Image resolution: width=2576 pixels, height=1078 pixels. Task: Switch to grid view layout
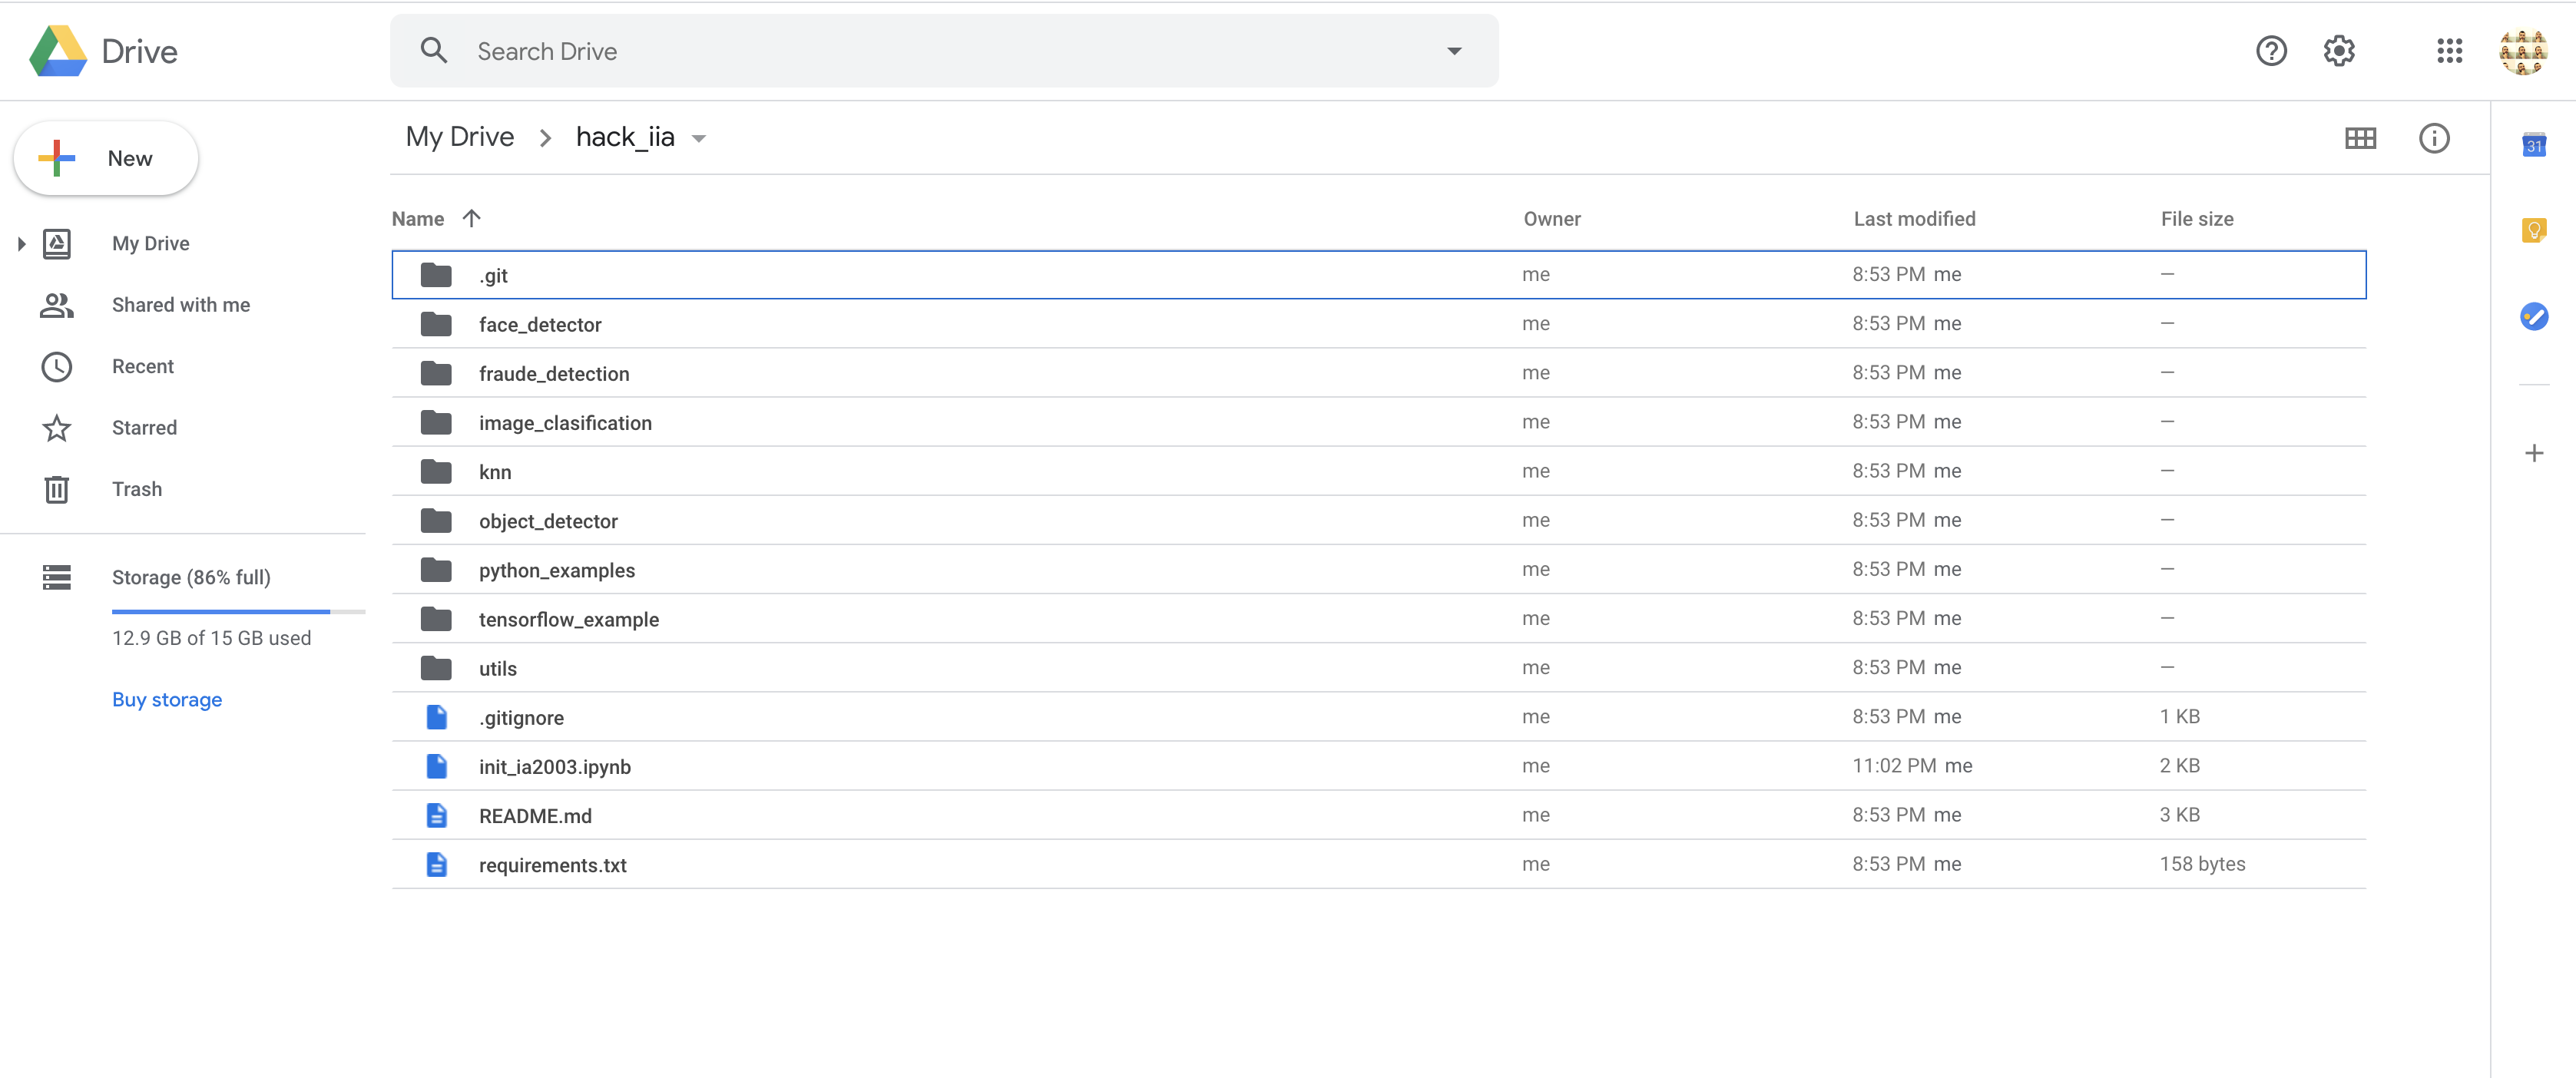point(2360,138)
